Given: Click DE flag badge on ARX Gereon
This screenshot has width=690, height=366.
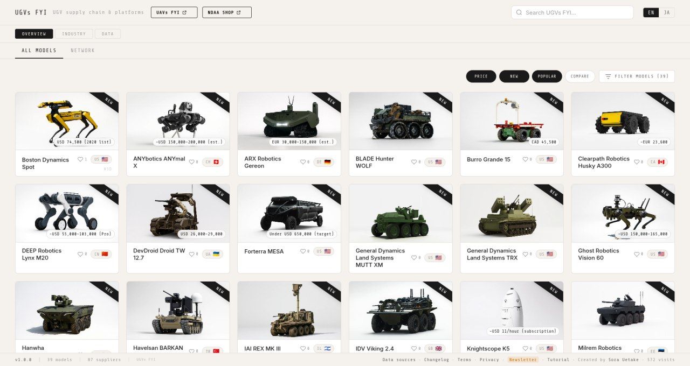Looking at the screenshot, I should [x=324, y=162].
